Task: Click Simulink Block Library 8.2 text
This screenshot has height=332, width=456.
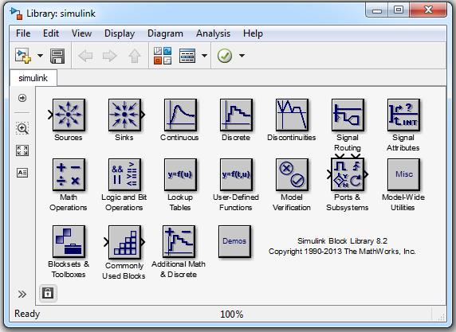Action: point(342,240)
